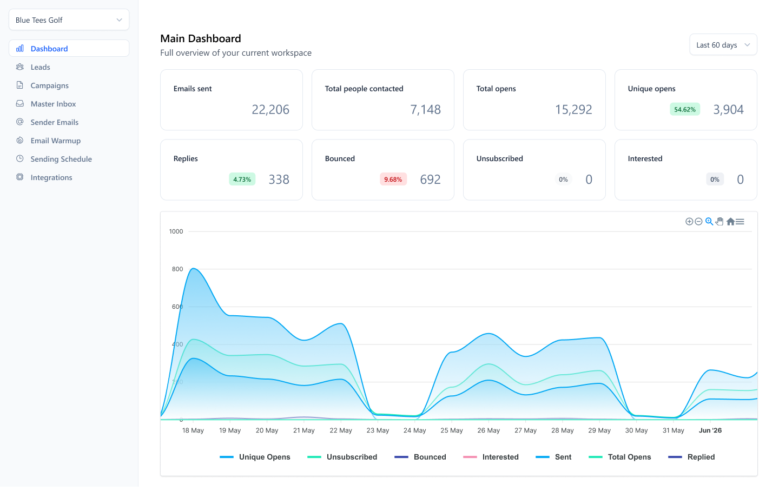The height and width of the screenshot is (498, 779).
Task: Expand the workspace selector chevron
Action: tap(119, 20)
